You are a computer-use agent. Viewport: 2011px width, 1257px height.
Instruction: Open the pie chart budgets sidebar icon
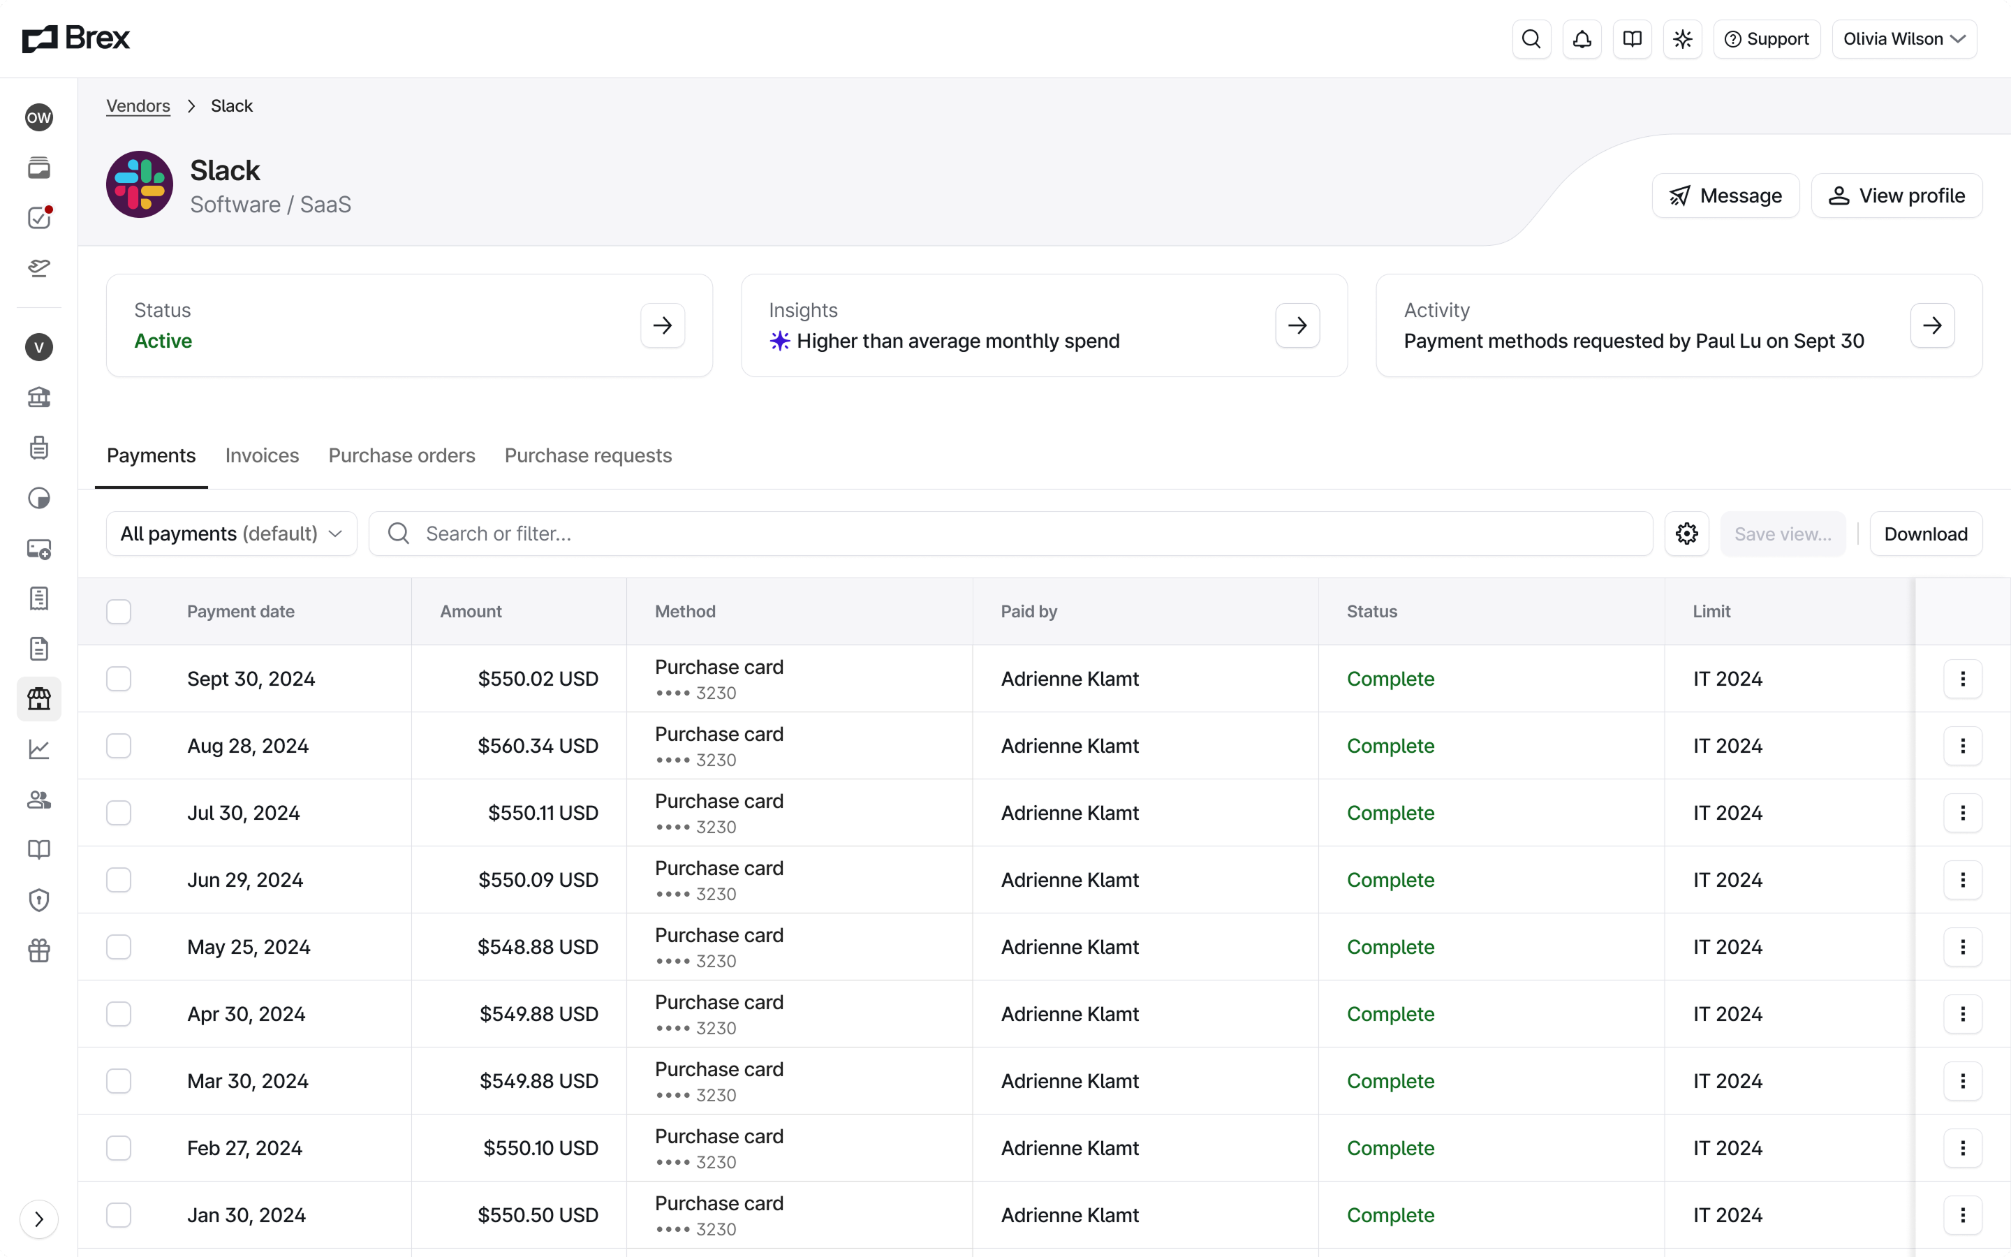pos(39,498)
